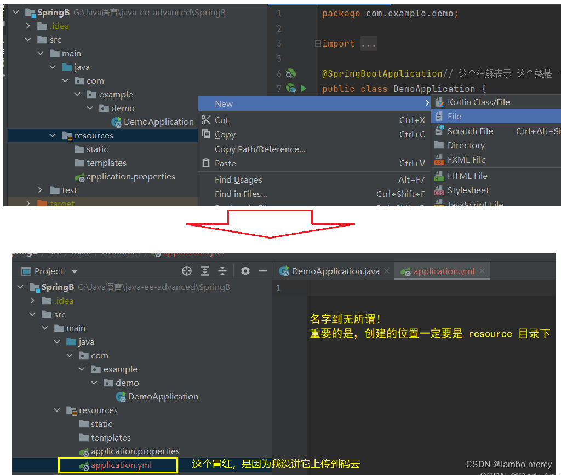This screenshot has width=561, height=475.
Task: Expand .idea folder in upper tree
Action: (x=28, y=26)
